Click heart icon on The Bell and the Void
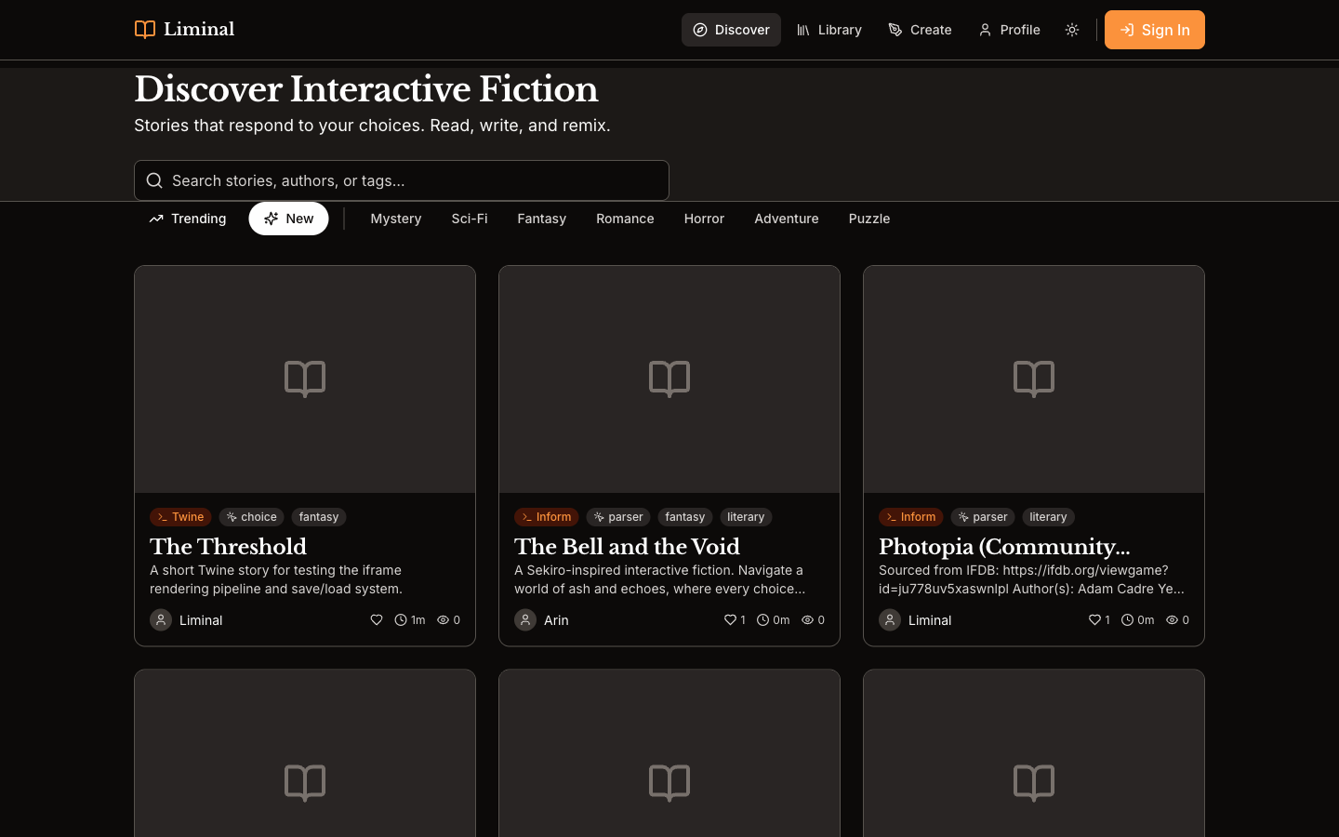The width and height of the screenshot is (1339, 837). (730, 620)
